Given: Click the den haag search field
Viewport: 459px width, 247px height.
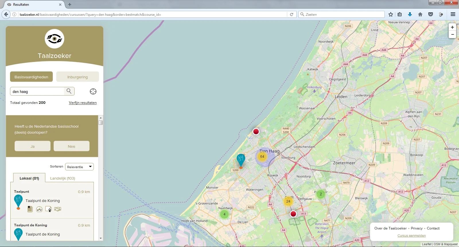Looking at the screenshot, I should pos(37,91).
